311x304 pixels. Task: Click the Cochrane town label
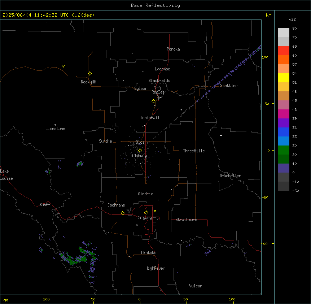[x=116, y=205]
